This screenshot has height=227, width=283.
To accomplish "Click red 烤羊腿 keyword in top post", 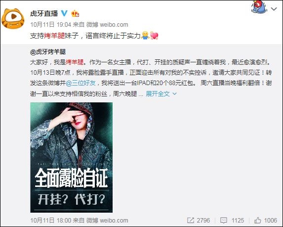I will click(54, 36).
